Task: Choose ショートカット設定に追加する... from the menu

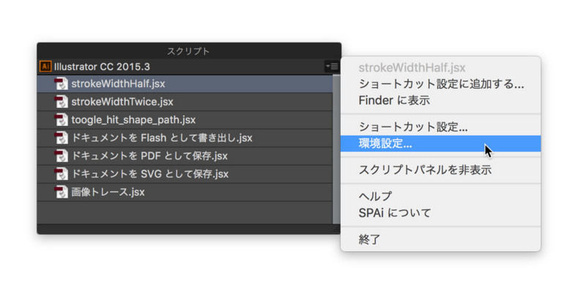Action: point(441,84)
